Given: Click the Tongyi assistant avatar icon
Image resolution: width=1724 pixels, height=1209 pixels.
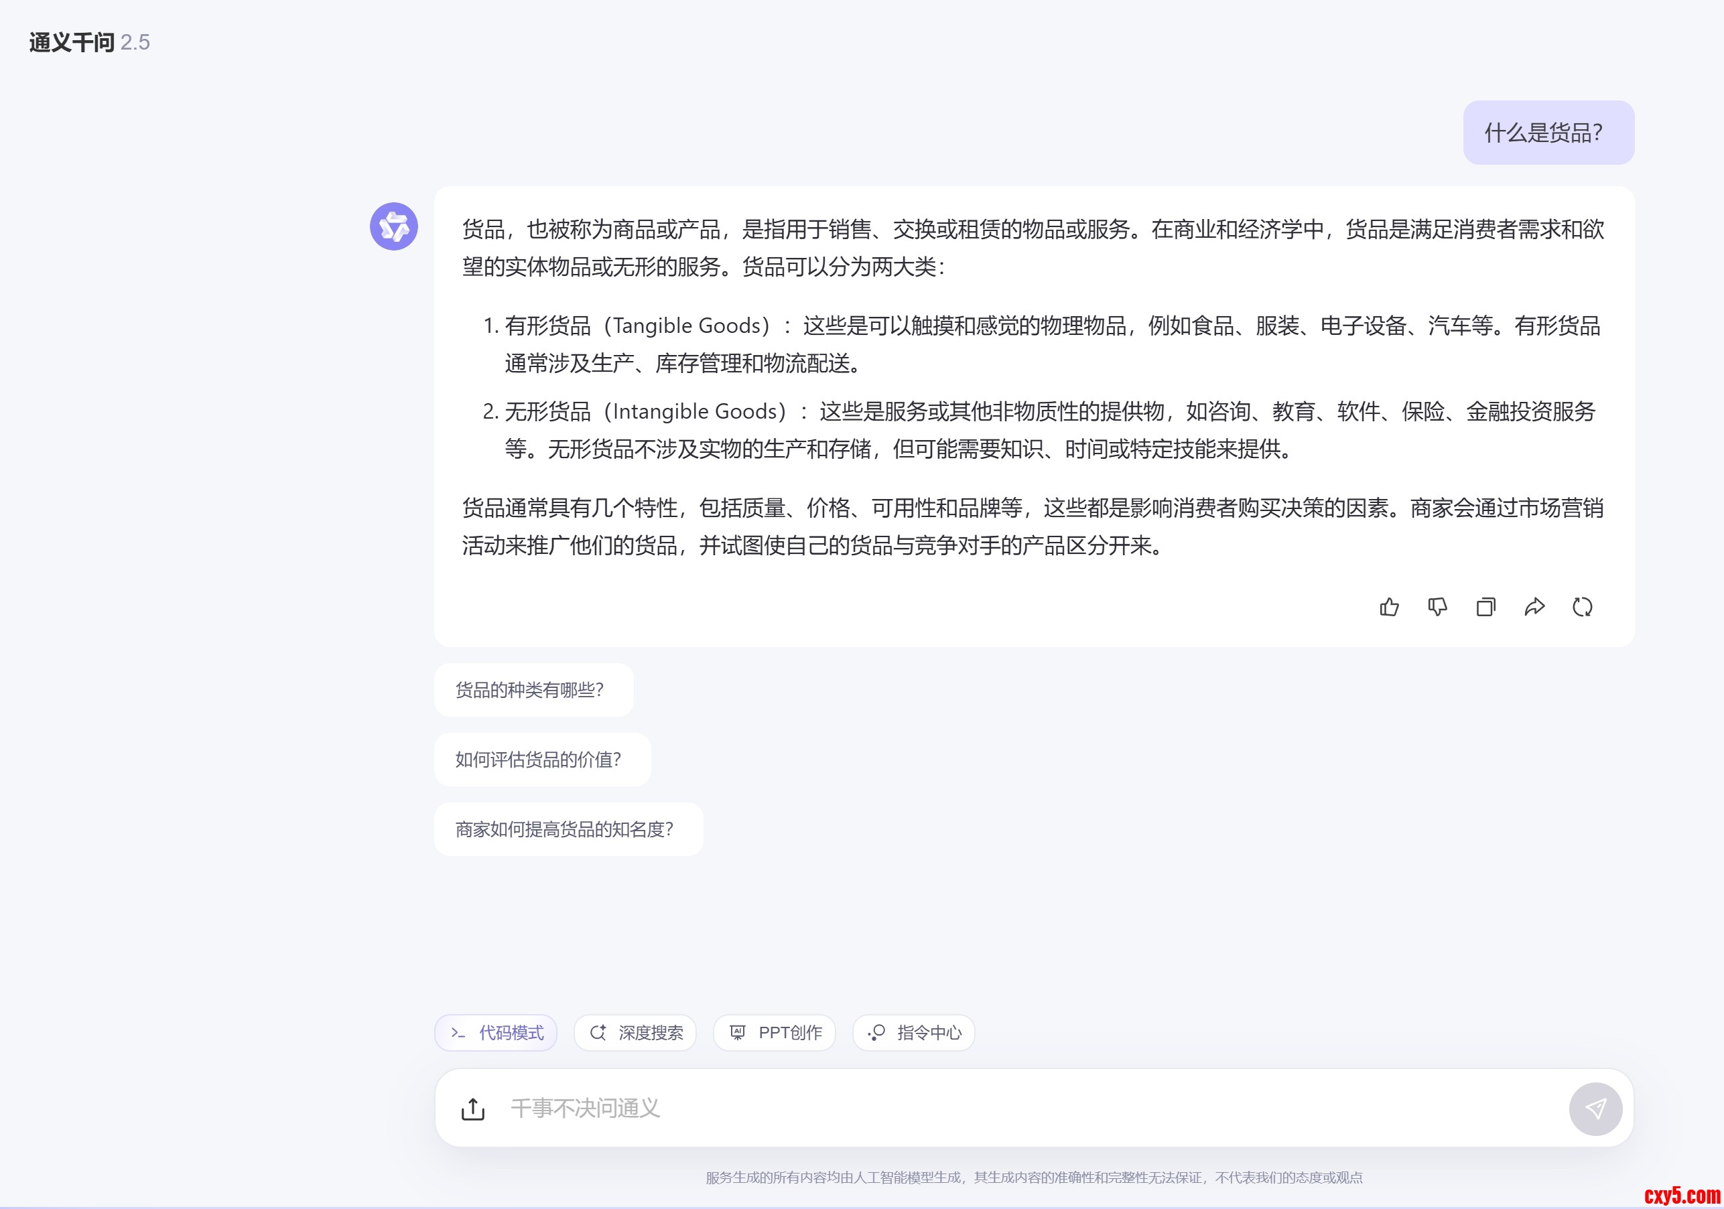Looking at the screenshot, I should [x=393, y=226].
